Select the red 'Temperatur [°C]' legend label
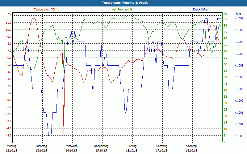 (x=44, y=10)
